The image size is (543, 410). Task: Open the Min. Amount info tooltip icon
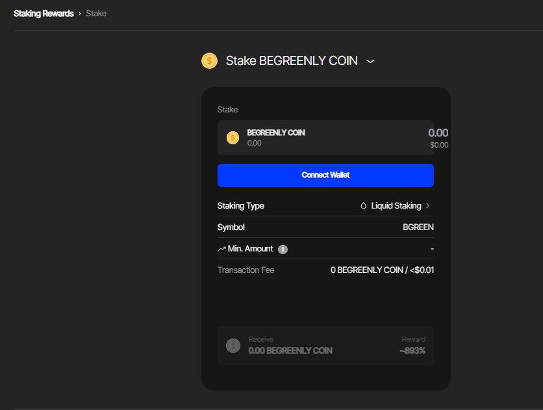[x=283, y=250]
